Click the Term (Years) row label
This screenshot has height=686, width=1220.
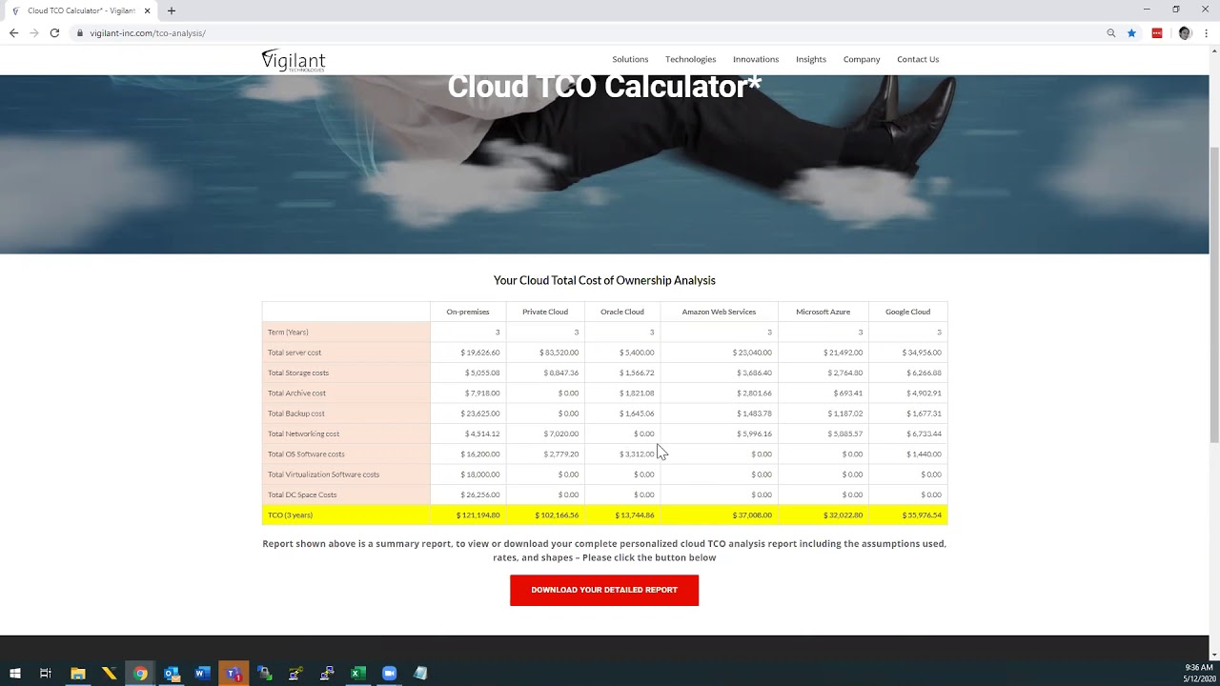(288, 333)
